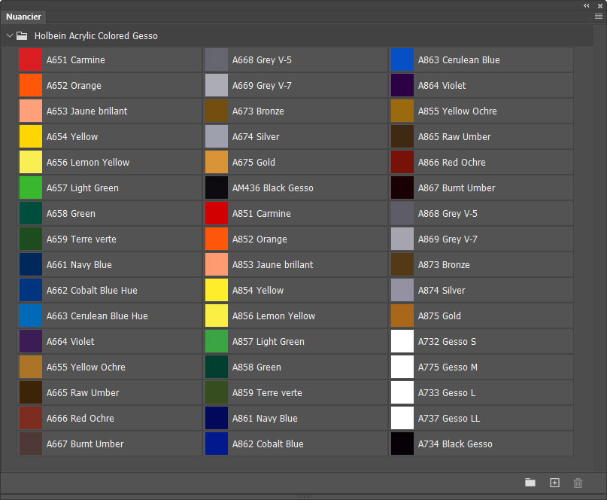Pick the A862 Cobalt Blue swatch
The width and height of the screenshot is (607, 500).
pyautogui.click(x=217, y=444)
